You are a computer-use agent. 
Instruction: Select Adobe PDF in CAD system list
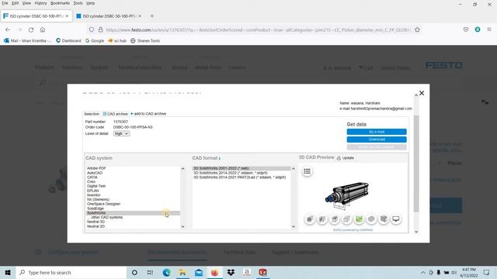(x=96, y=168)
